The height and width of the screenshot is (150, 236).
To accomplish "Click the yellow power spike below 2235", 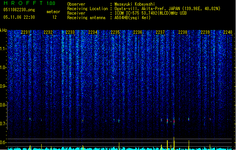I will coord(119,146).
